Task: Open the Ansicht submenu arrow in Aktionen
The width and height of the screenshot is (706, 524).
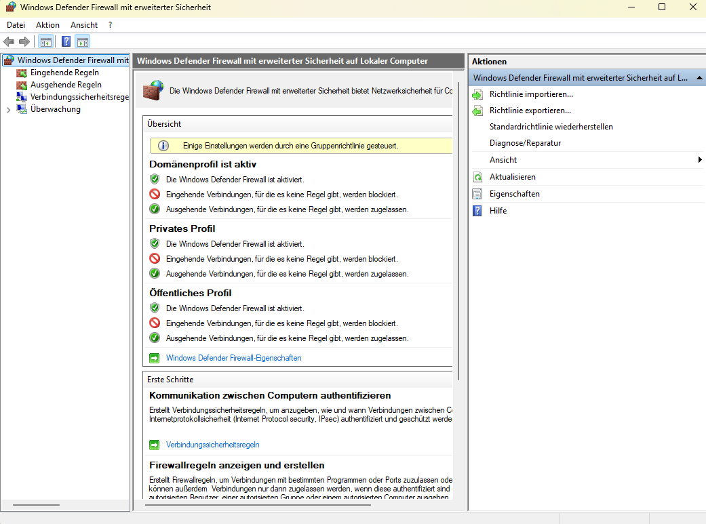Action: pyautogui.click(x=700, y=160)
